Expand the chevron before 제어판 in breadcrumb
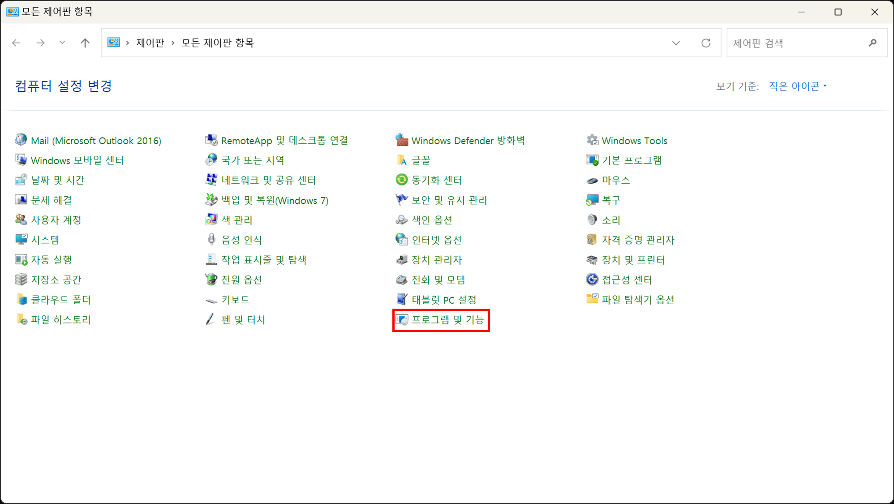The width and height of the screenshot is (894, 504). (x=128, y=43)
